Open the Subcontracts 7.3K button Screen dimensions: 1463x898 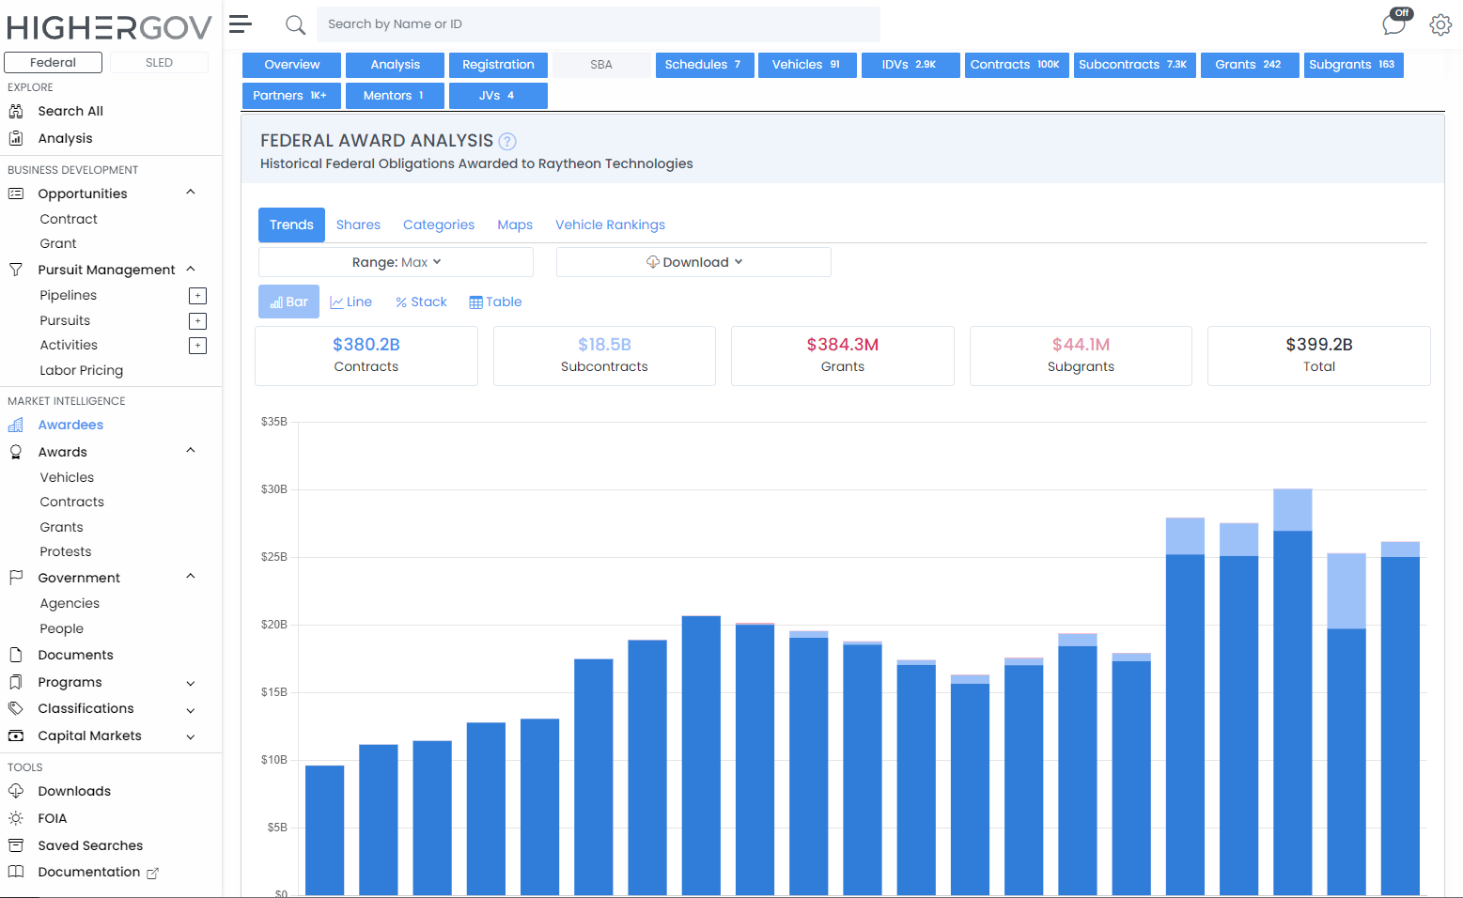click(1134, 65)
